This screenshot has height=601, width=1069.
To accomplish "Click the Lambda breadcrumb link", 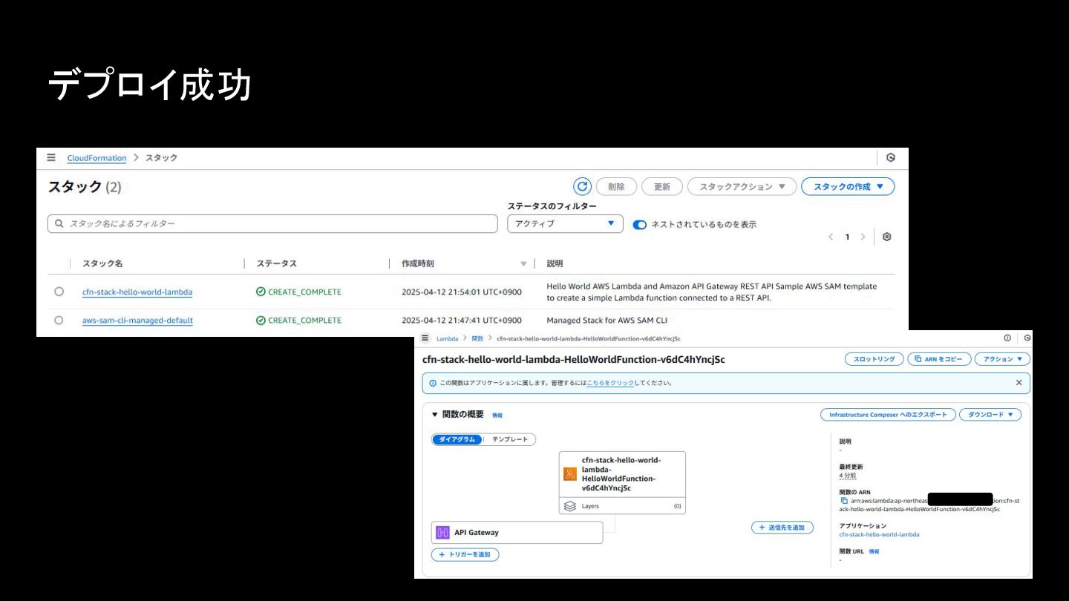I will point(447,338).
